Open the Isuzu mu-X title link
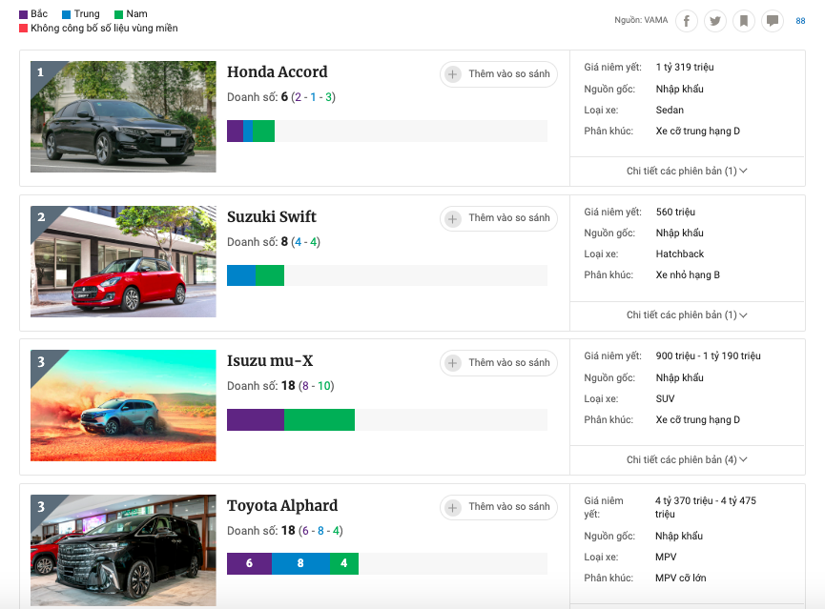Screen dimensions: 825x609 [270, 361]
